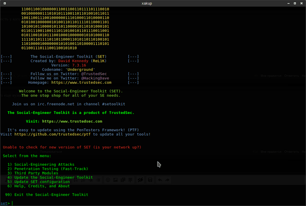The height and width of the screenshot is (206, 306).
Task: Click the red 'Unable to check for new version' message
Action: coord(72,147)
